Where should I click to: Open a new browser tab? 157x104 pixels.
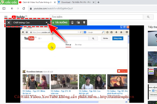click(x=98, y=2)
